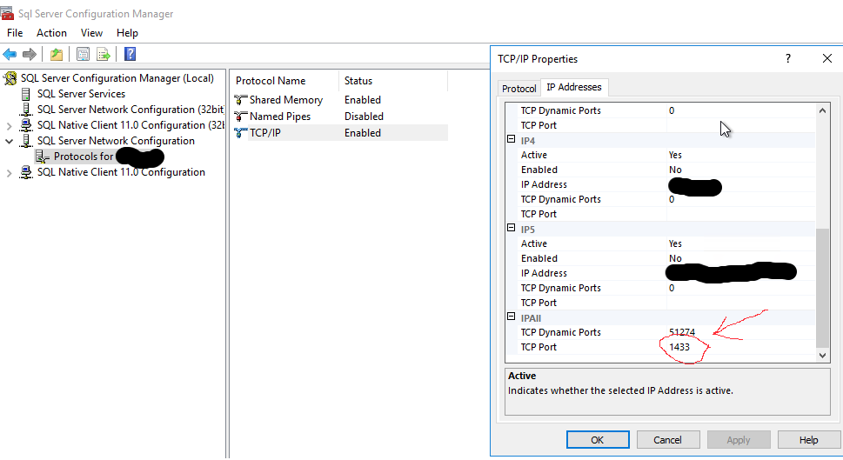Click the SQL Server Services tree icon
Image resolution: width=843 pixels, height=460 pixels.
pyautogui.click(x=26, y=94)
